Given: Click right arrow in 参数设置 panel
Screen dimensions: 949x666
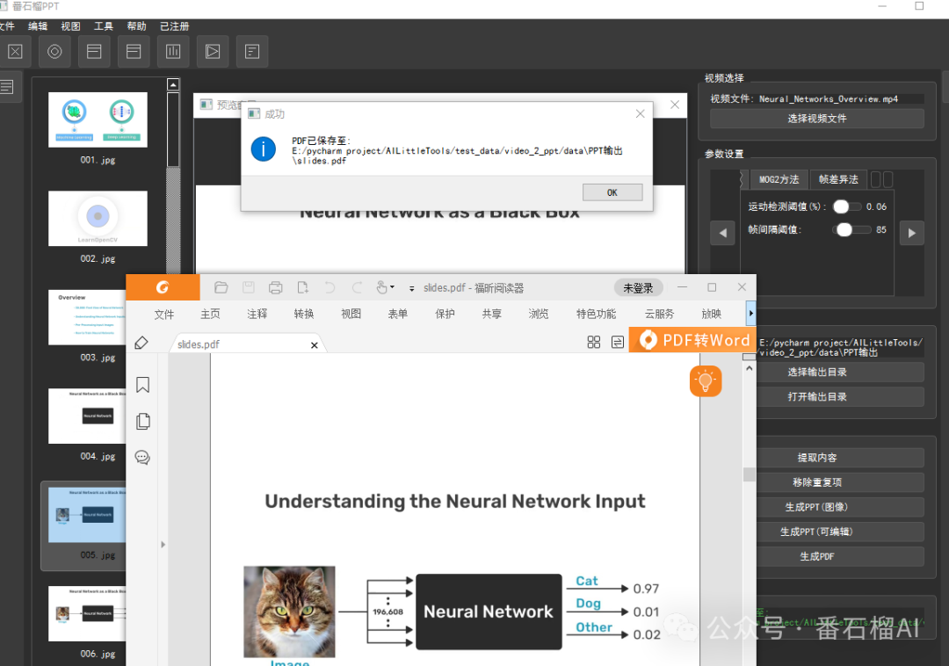Looking at the screenshot, I should (911, 233).
